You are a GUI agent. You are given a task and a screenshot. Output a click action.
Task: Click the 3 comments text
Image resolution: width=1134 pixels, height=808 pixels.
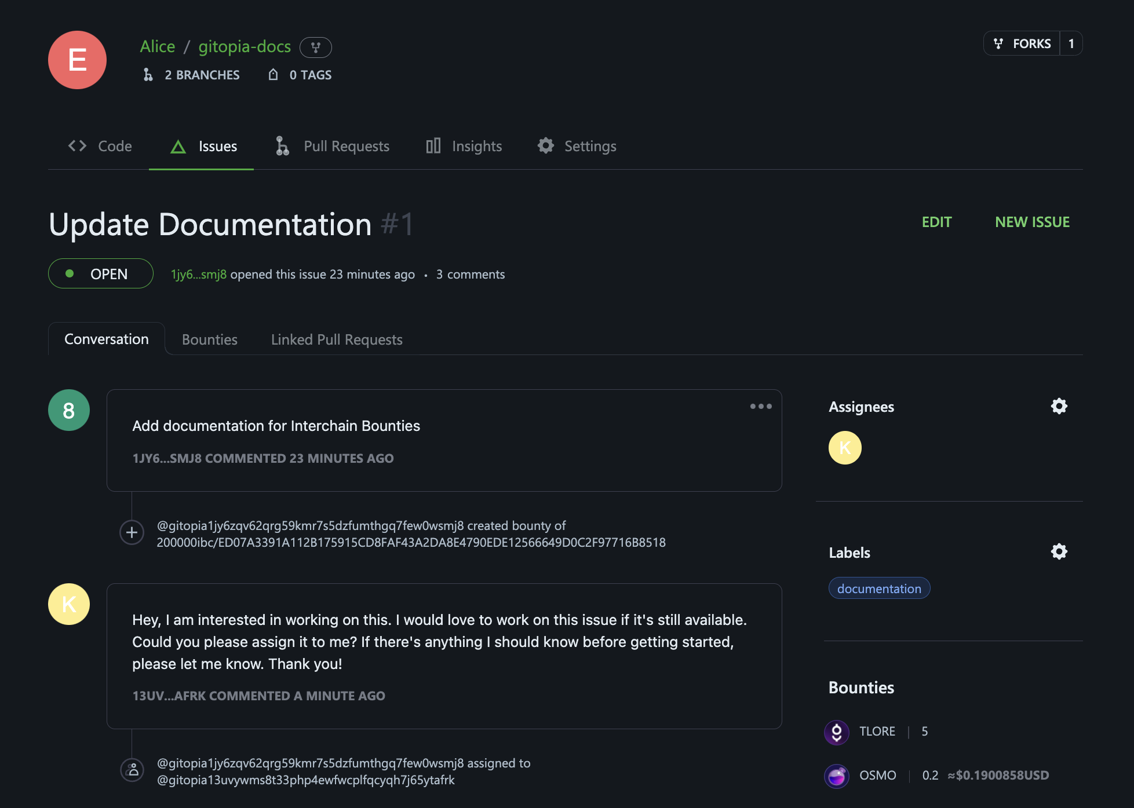[471, 274]
